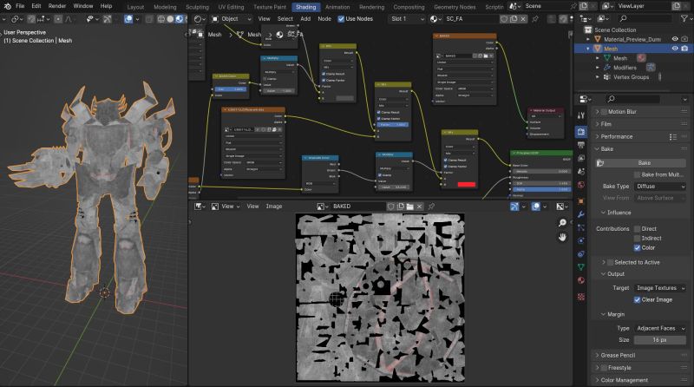Open the Target Image Textures dropdown
This screenshot has height=387, width=694.
point(660,288)
